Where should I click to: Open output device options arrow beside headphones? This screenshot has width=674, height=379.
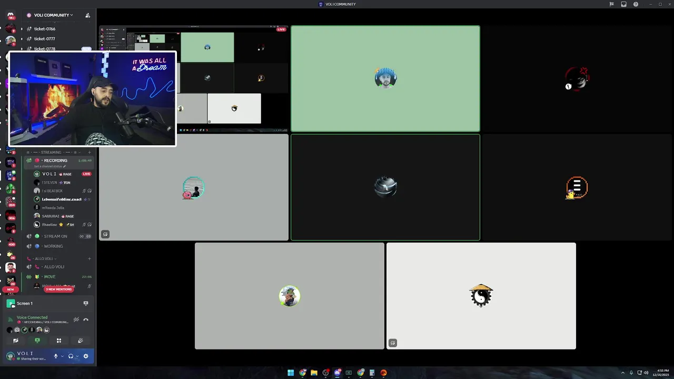click(x=77, y=356)
